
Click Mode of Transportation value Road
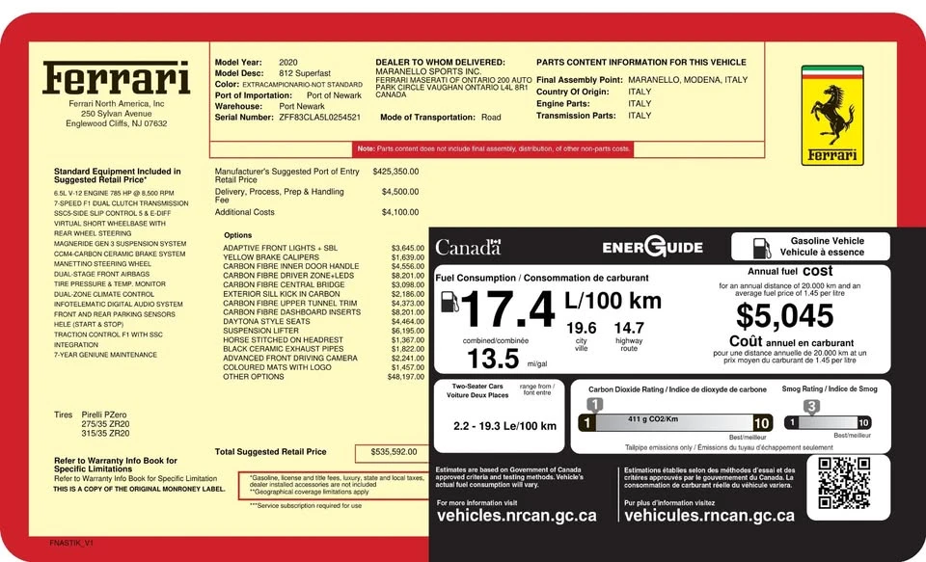(x=491, y=118)
